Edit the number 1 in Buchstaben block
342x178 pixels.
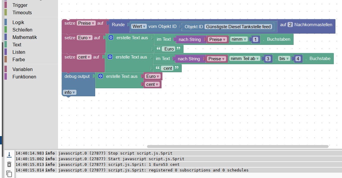point(256,40)
